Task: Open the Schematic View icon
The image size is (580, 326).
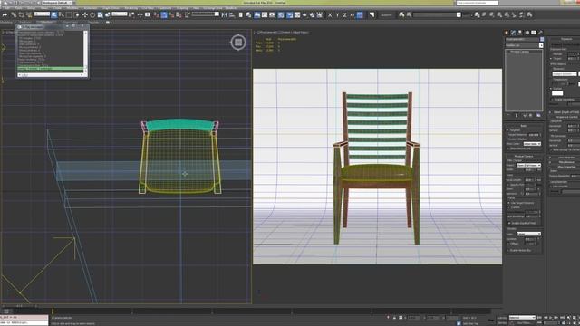Action: tap(272, 14)
